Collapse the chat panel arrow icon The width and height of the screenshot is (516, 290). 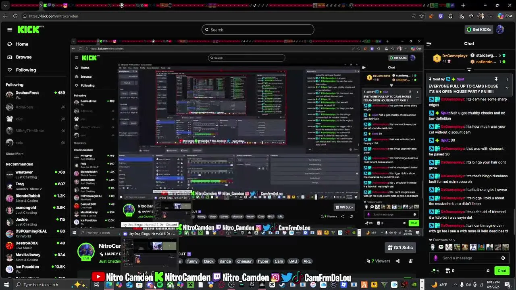429,43
